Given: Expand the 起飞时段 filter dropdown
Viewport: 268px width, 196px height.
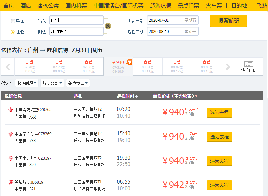Looking at the screenshot, I should pyautogui.click(x=27, y=83).
